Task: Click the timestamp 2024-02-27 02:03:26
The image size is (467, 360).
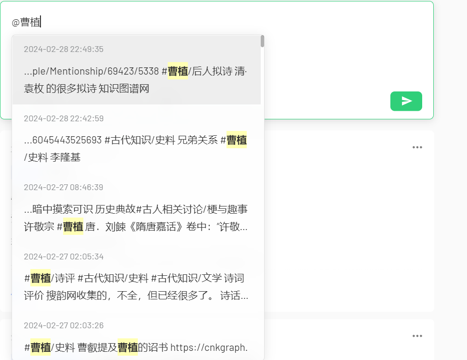Action: click(64, 325)
